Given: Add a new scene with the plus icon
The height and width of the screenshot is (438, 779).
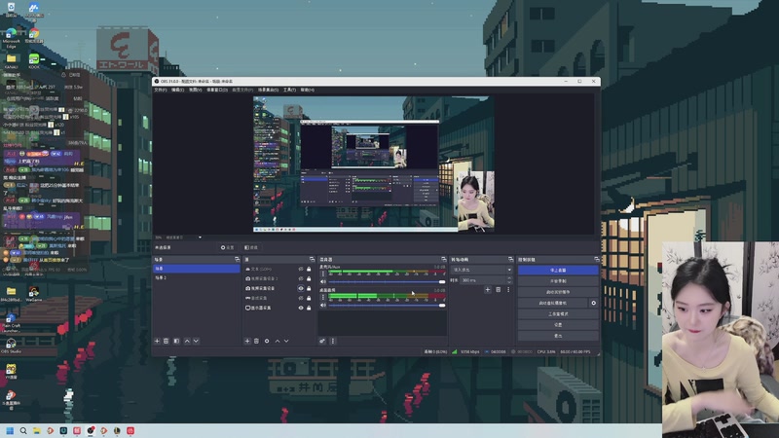Looking at the screenshot, I should (x=157, y=342).
